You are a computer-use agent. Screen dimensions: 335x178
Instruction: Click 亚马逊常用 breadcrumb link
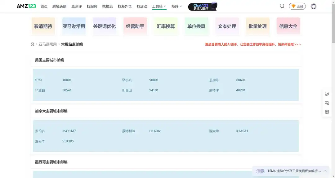(48, 44)
